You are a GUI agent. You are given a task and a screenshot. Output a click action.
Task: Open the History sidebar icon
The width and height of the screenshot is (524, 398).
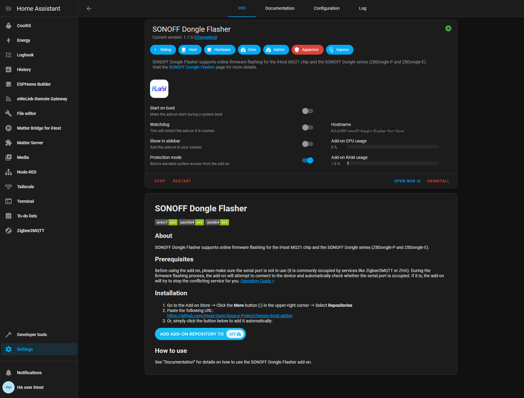[x=9, y=70]
